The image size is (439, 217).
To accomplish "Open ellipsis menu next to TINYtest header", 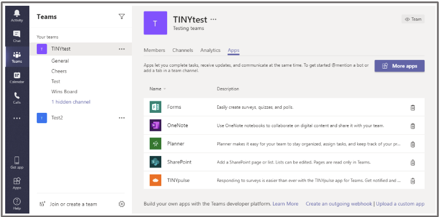I will tap(214, 20).
